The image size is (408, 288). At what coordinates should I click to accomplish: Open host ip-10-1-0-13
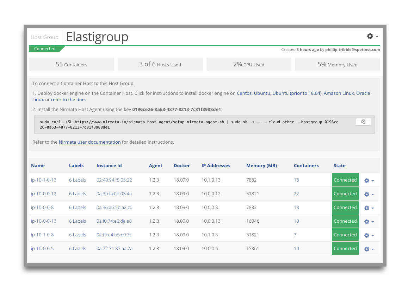44,180
